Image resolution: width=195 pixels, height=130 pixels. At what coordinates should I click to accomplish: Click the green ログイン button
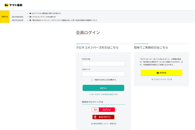pyautogui.click(x=103, y=88)
